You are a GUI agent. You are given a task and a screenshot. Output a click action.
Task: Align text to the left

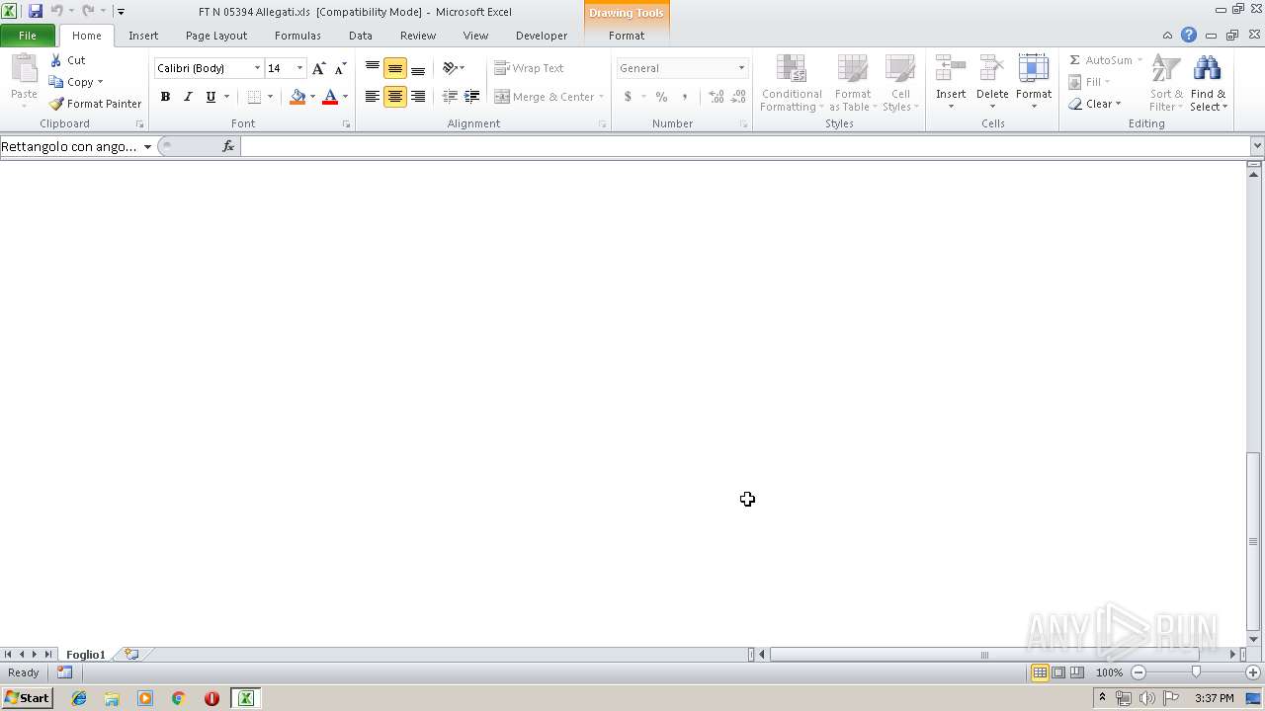click(x=373, y=97)
